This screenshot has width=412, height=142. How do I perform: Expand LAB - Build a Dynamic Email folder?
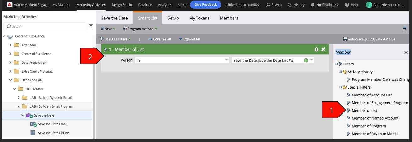(x=19, y=98)
